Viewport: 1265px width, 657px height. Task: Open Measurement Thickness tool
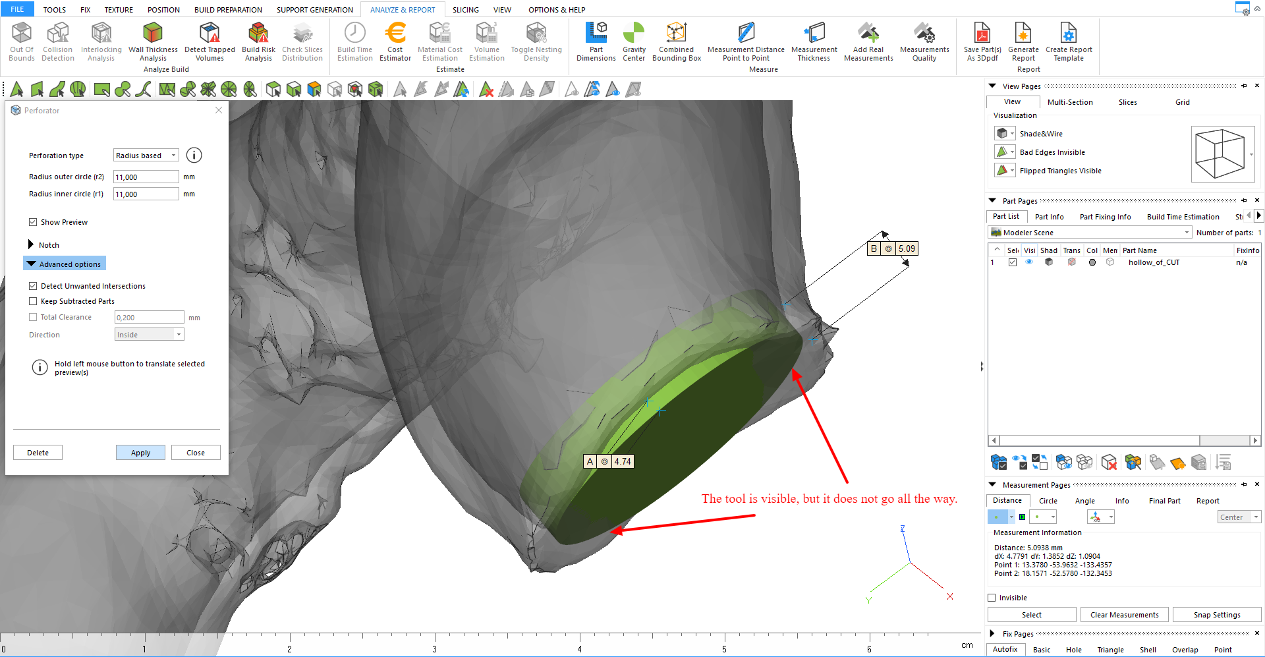[x=814, y=42]
